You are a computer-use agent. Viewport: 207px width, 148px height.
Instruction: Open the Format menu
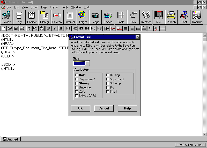[x=54, y=7]
